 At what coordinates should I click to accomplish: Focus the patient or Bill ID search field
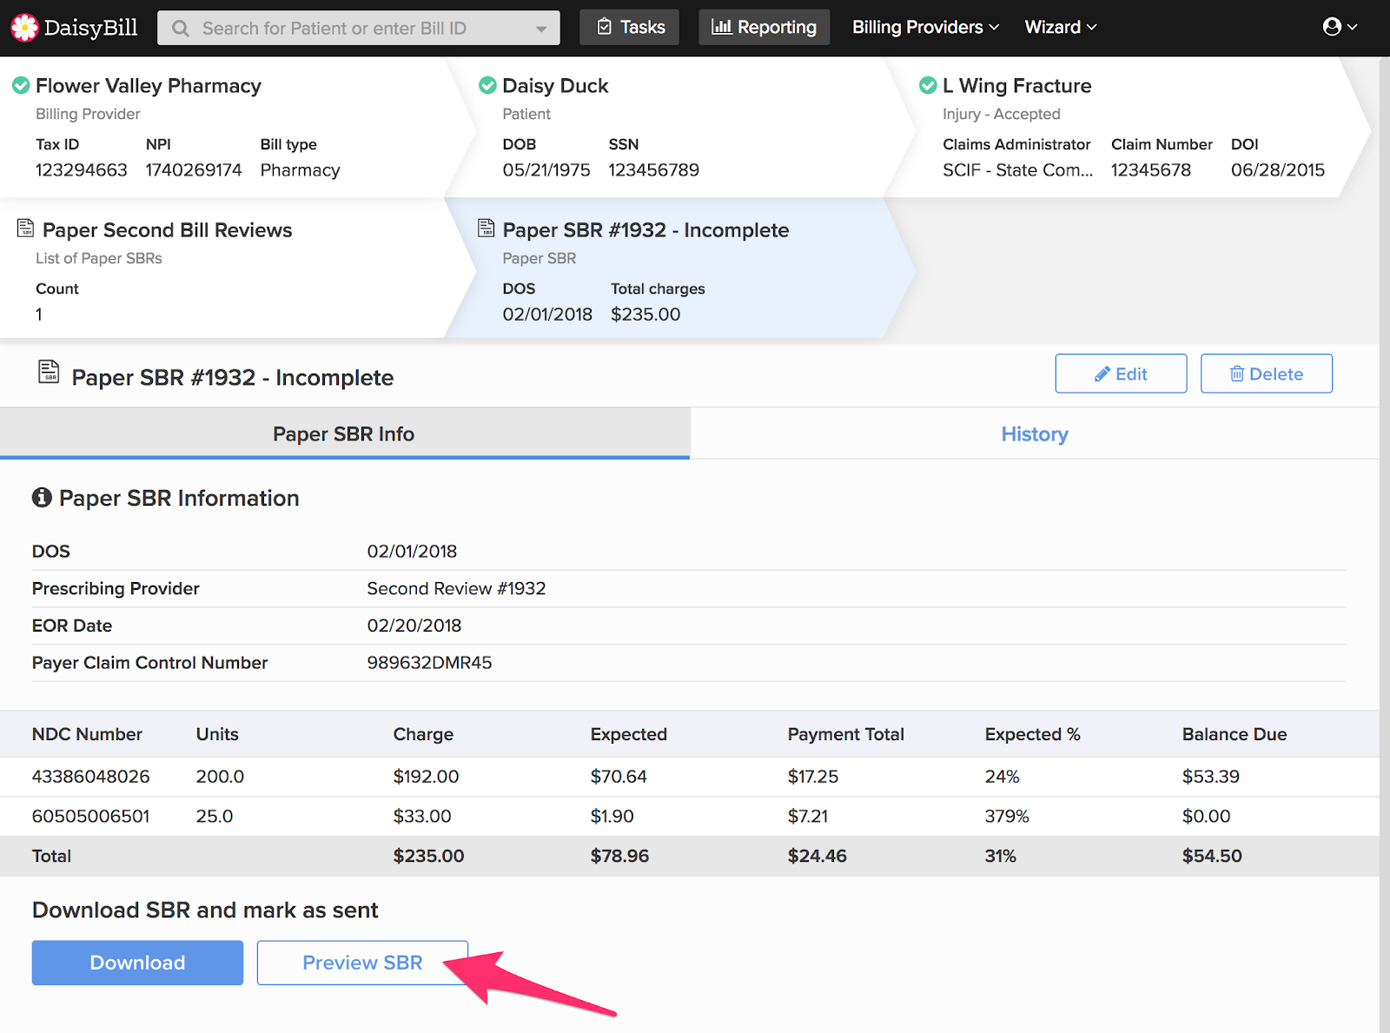click(x=358, y=28)
